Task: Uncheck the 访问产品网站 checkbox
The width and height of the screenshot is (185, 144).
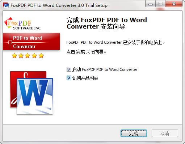Action: (69, 78)
